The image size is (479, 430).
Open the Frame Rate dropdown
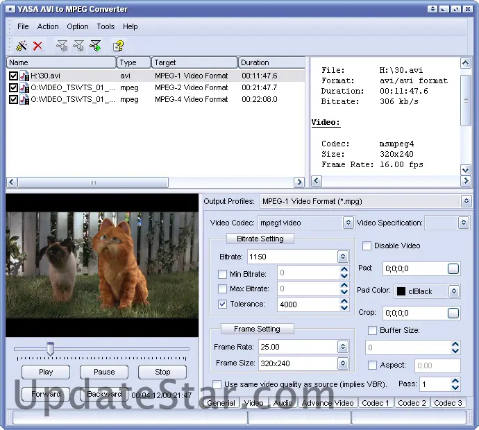[342, 347]
